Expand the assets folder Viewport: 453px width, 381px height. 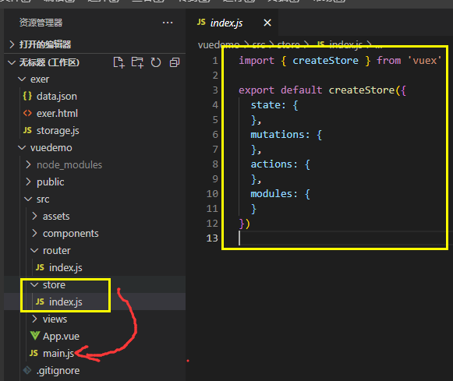[34, 216]
